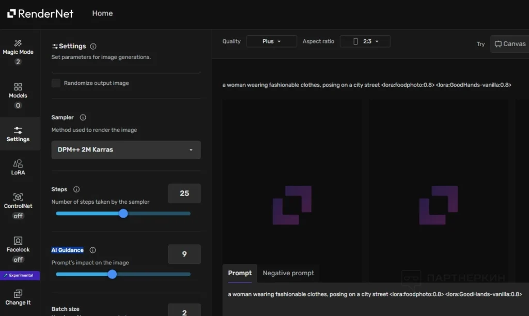Click the info icon next to Steps
This screenshot has width=529, height=316.
pyautogui.click(x=76, y=189)
